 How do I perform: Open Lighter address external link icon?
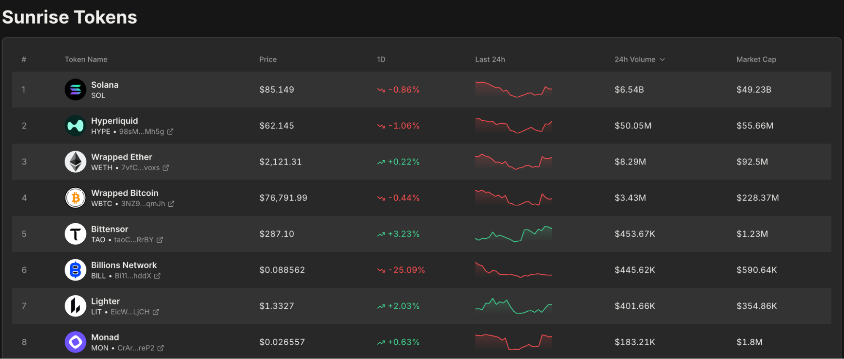pos(156,312)
